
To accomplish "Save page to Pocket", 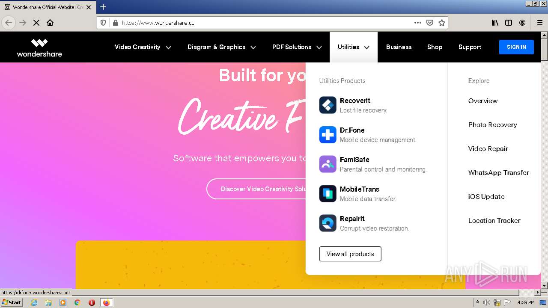I will [430, 23].
